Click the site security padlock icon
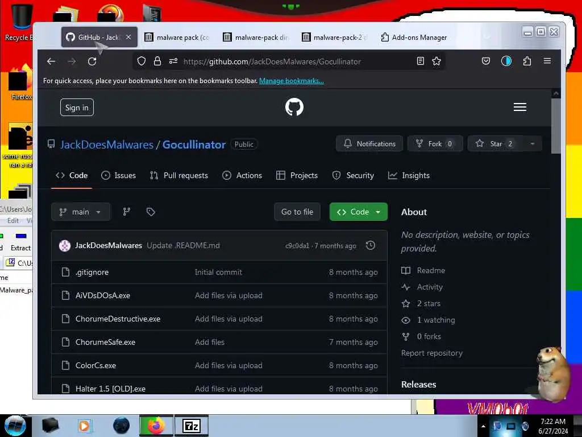This screenshot has width=582, height=437. [x=157, y=61]
